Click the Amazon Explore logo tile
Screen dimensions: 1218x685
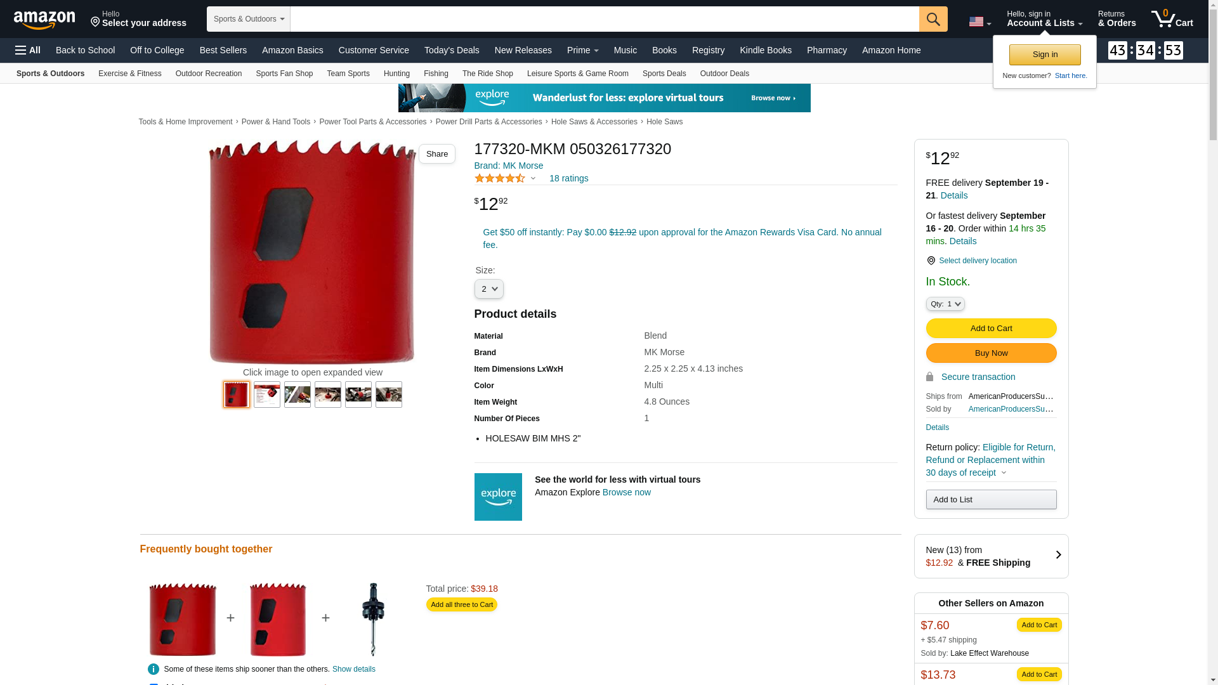pos(498,497)
